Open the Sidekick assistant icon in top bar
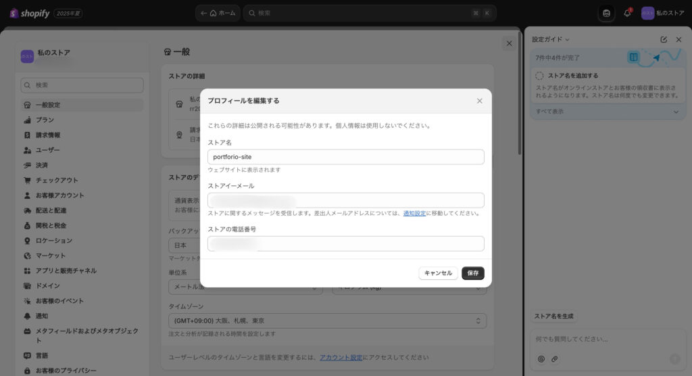 point(606,14)
